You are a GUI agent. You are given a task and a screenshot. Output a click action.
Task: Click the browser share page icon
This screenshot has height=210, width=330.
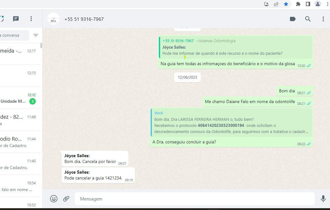(276, 4)
